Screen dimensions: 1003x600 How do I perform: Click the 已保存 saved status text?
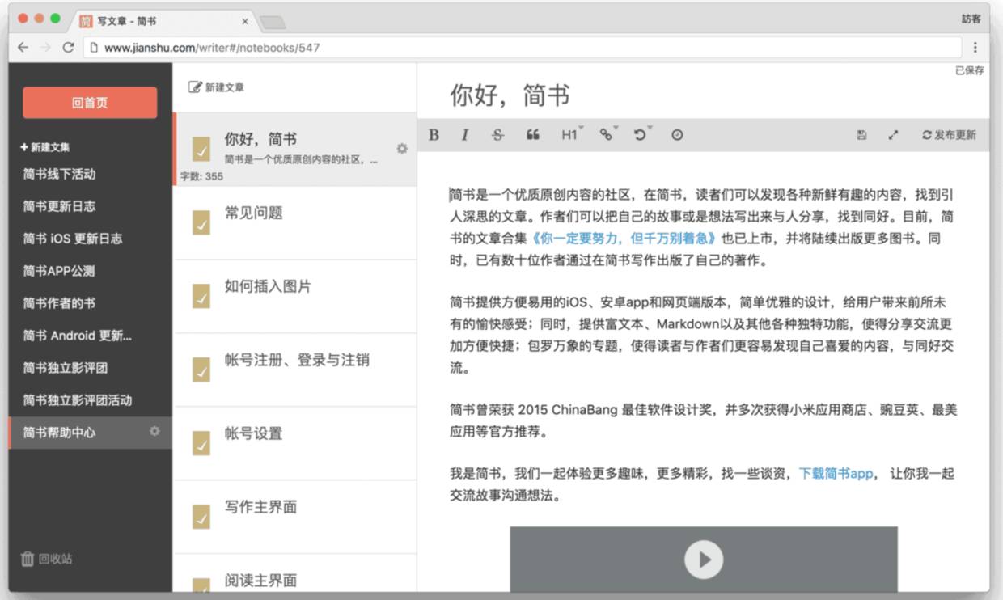(x=969, y=70)
